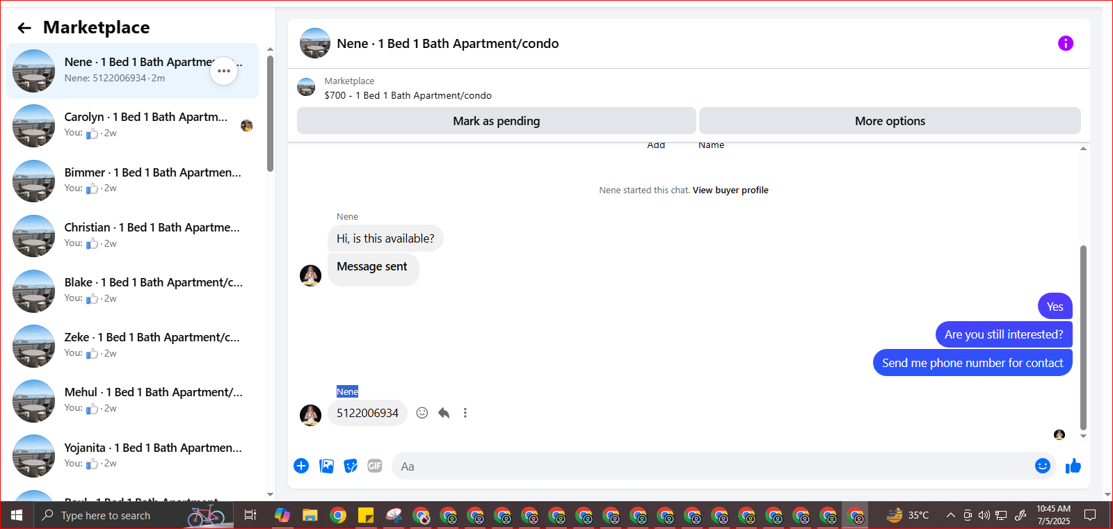Click the 'Hi, is this available?' message
The image size is (1113, 529).
pos(385,238)
